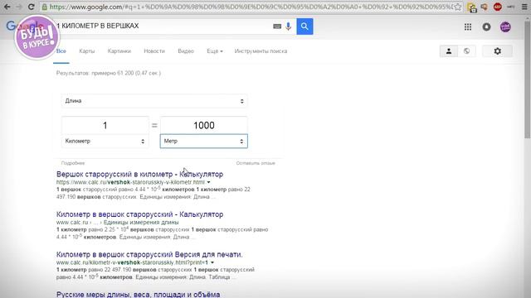Open the Chrome hamburger menu
531x298 pixels.
pos(524,7)
